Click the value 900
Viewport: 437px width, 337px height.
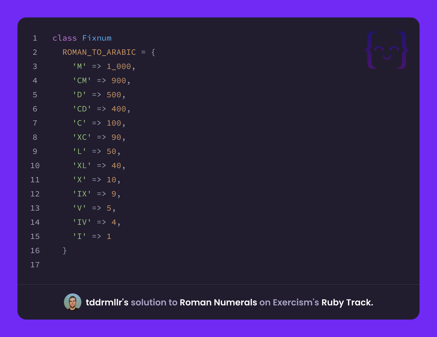(x=119, y=81)
